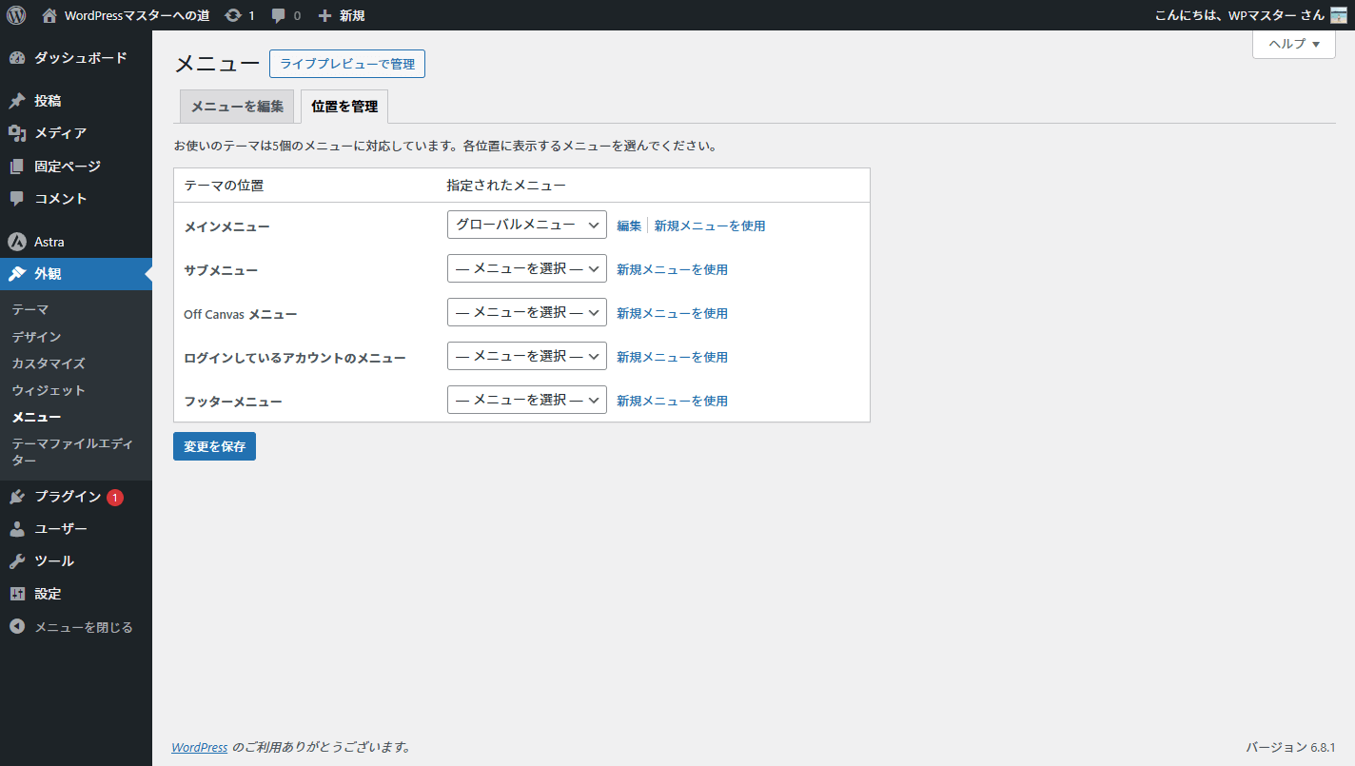Click the comments bubble icon in admin bar
The image size is (1355, 766).
[279, 15]
